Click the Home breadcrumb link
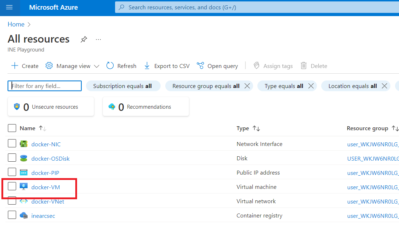This screenshot has height=235, width=399. point(16,24)
